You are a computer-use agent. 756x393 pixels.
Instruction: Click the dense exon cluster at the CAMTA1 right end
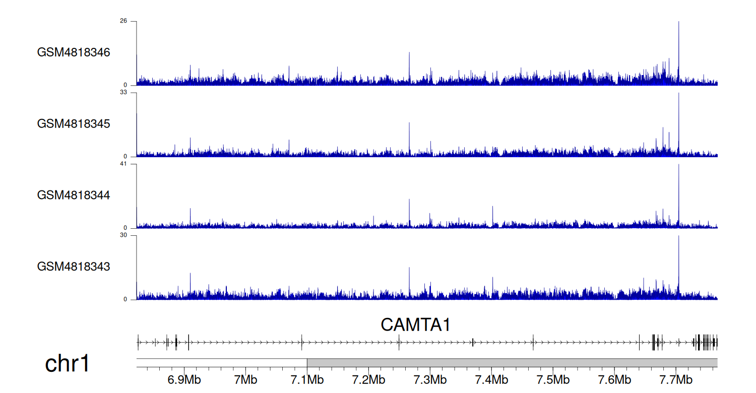click(x=706, y=342)
